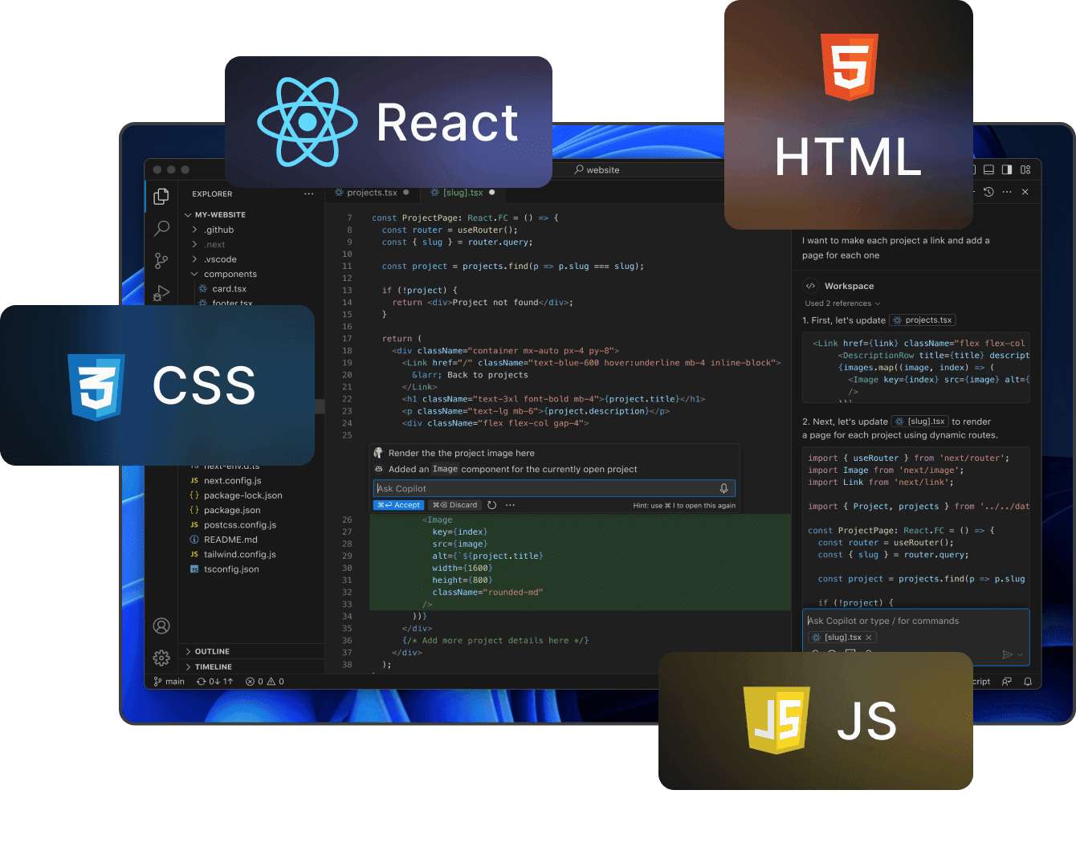1076x843 pixels.
Task: Expand the .github folder
Action: (x=214, y=230)
